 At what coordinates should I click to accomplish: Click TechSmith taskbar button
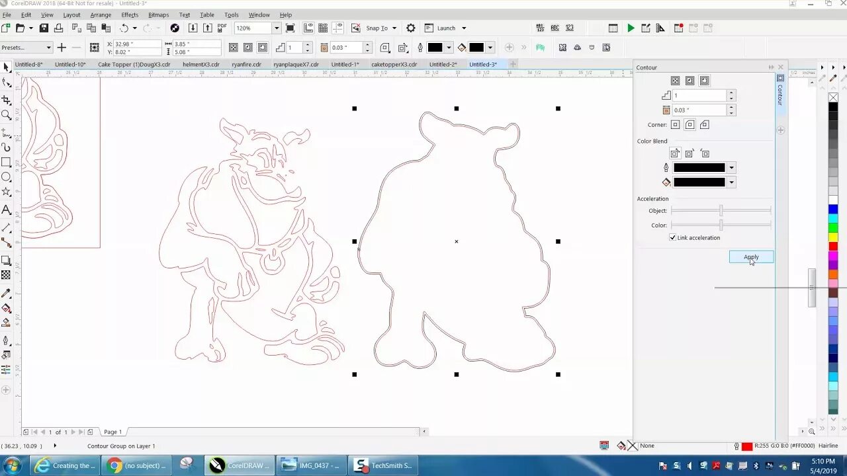tap(383, 465)
